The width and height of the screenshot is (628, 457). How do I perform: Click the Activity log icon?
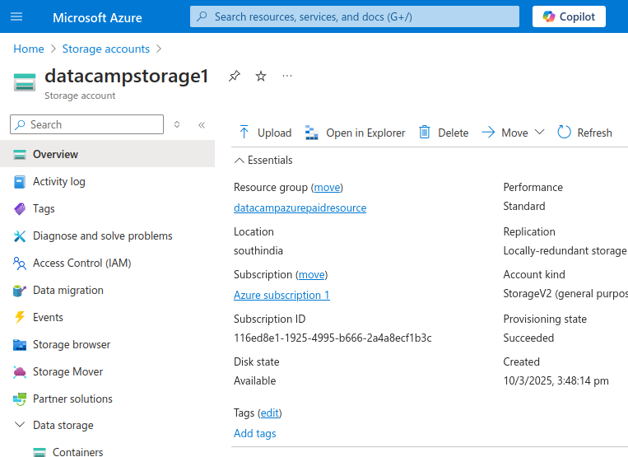coord(20,182)
